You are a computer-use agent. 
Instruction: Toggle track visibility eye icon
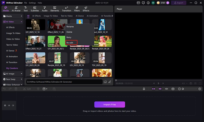point(9,105)
